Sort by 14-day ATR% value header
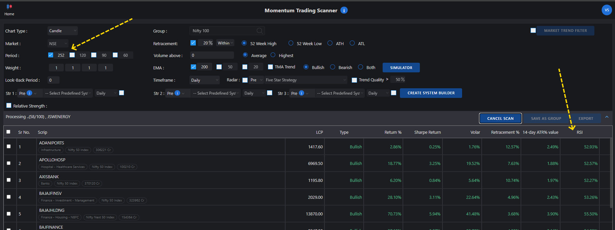This screenshot has height=230, width=615. (541, 132)
